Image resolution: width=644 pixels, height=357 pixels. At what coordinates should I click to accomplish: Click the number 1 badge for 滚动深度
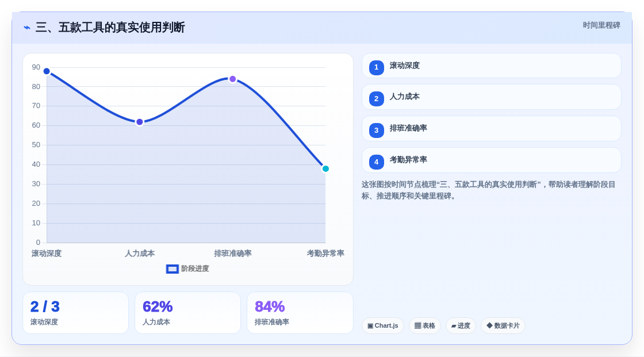tap(376, 67)
